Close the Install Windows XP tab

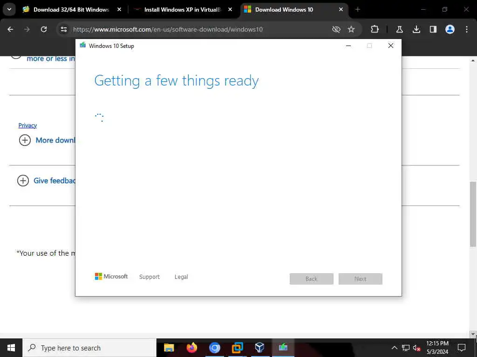230,10
